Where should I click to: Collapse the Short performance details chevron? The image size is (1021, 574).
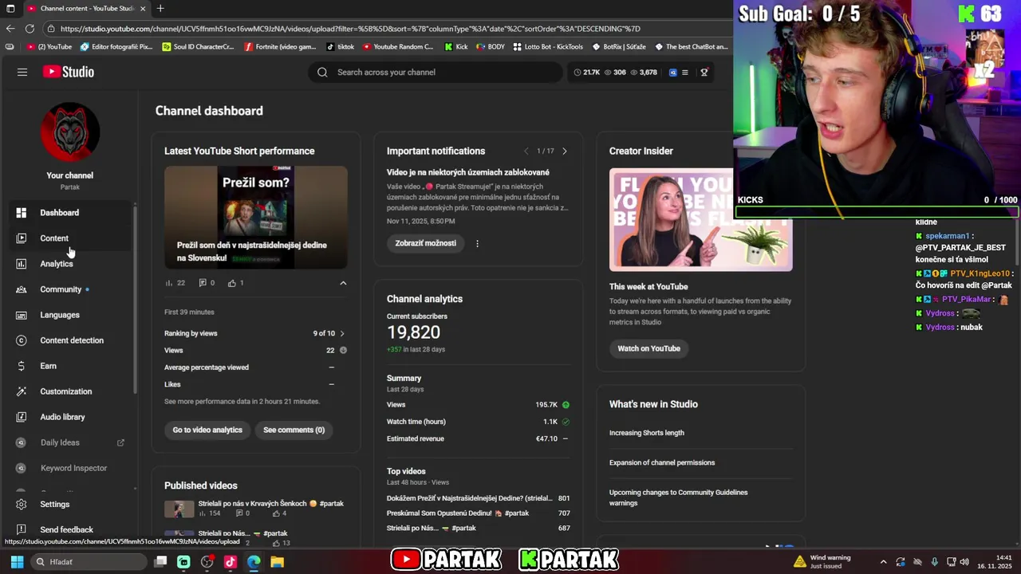click(343, 283)
